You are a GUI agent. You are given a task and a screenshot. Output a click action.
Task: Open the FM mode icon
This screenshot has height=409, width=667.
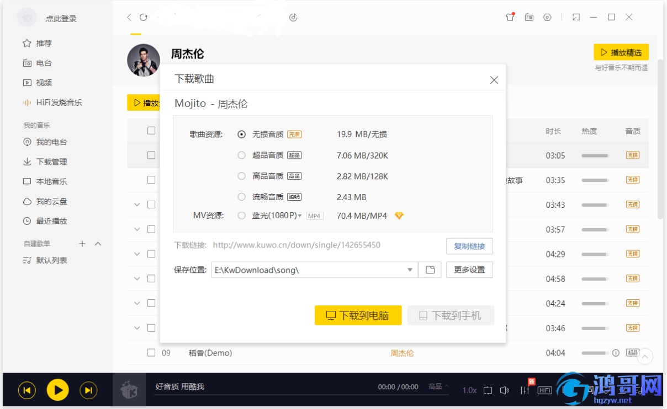click(529, 17)
